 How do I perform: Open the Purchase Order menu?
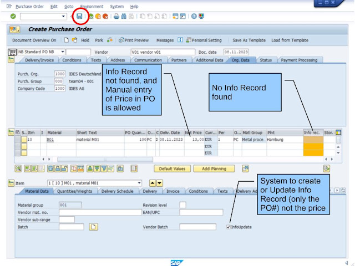(x=29, y=7)
